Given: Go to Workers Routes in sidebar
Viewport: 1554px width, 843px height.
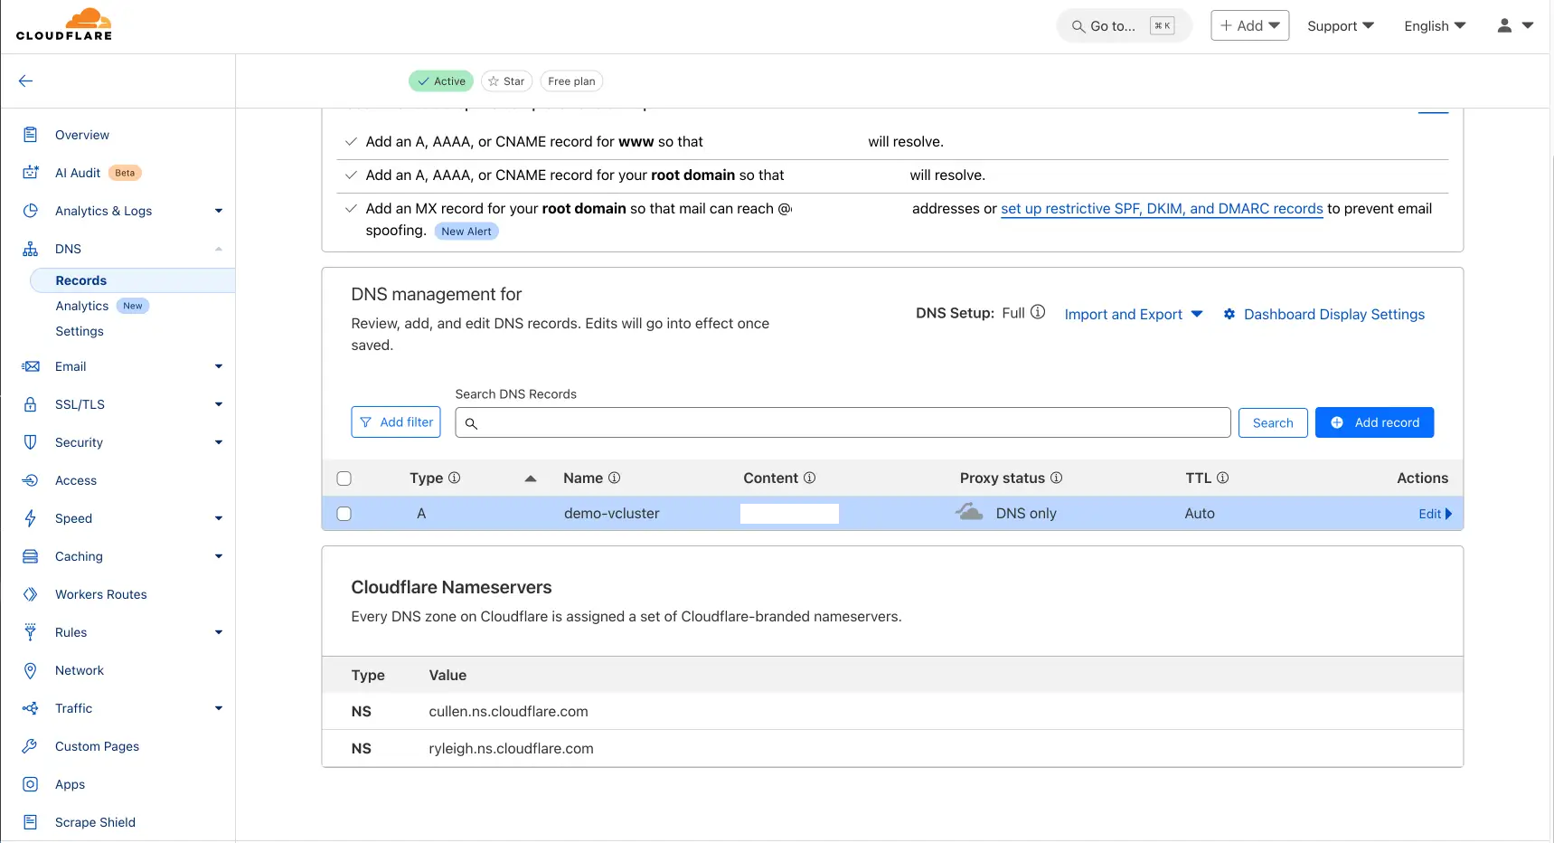Looking at the screenshot, I should (x=100, y=594).
